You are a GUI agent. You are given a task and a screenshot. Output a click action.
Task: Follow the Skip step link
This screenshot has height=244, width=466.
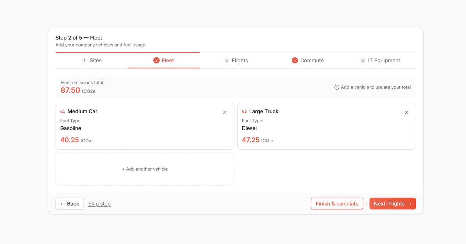(x=99, y=204)
